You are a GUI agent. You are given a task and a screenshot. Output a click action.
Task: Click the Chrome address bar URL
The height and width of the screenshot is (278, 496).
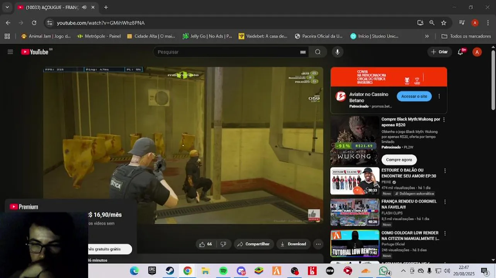tap(100, 23)
